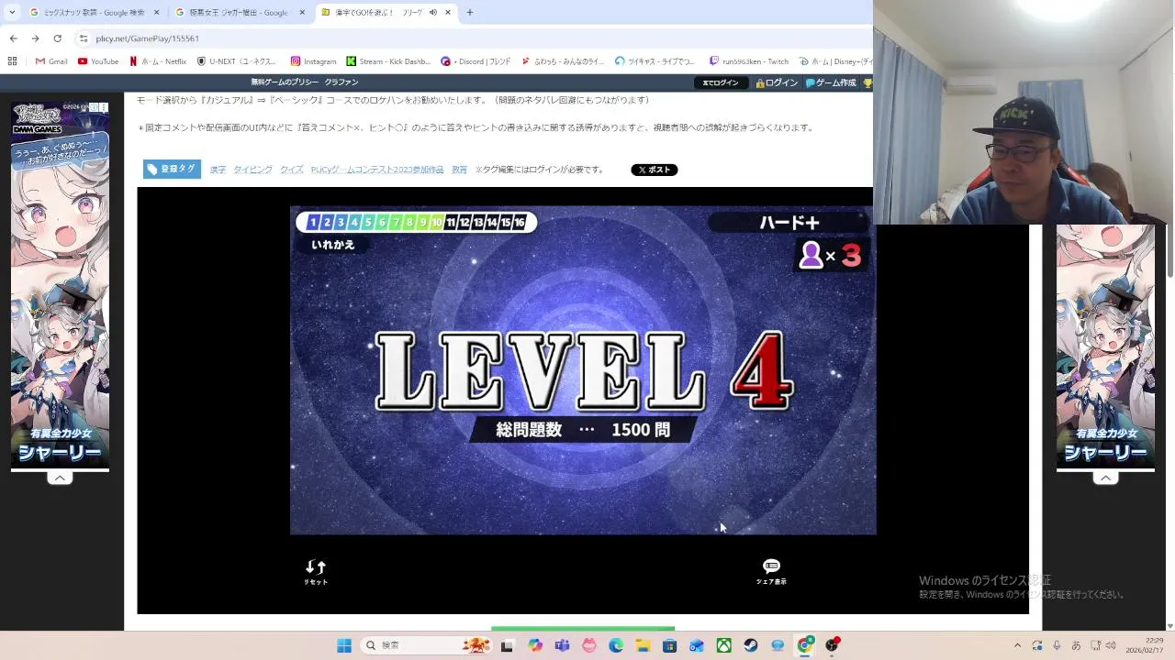Open Microsoft Edge from the taskbar
This screenshot has height=660, width=1175.
pos(616,645)
